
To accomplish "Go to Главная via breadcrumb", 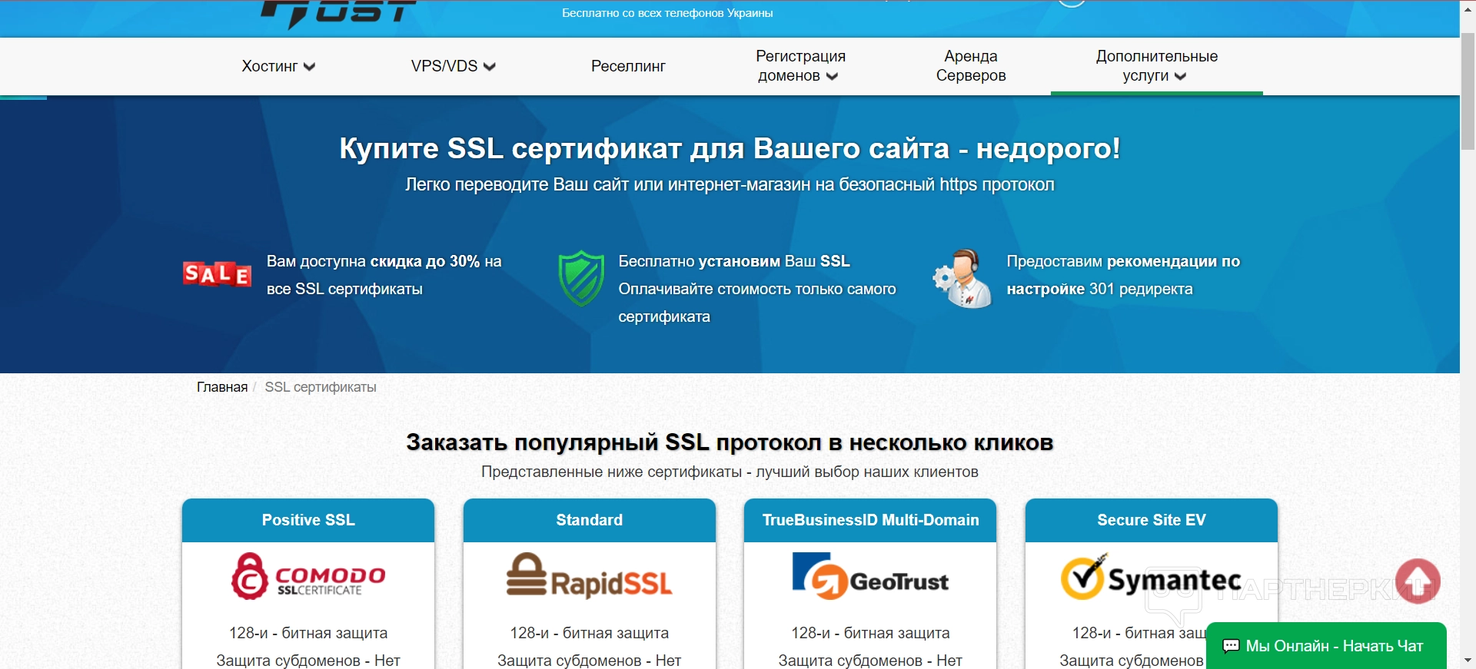I will [x=222, y=387].
